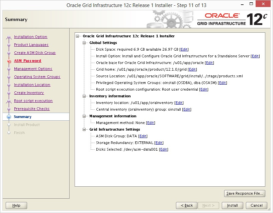Screen dimensions: 273x213
Task: Open the Help button
Action: coord(16,205)
